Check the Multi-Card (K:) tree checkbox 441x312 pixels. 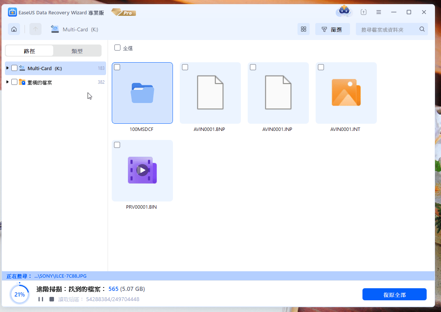coord(14,68)
